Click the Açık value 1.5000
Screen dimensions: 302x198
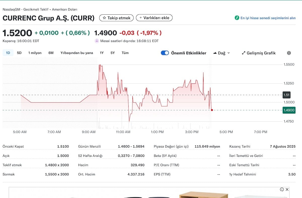pos(63,156)
